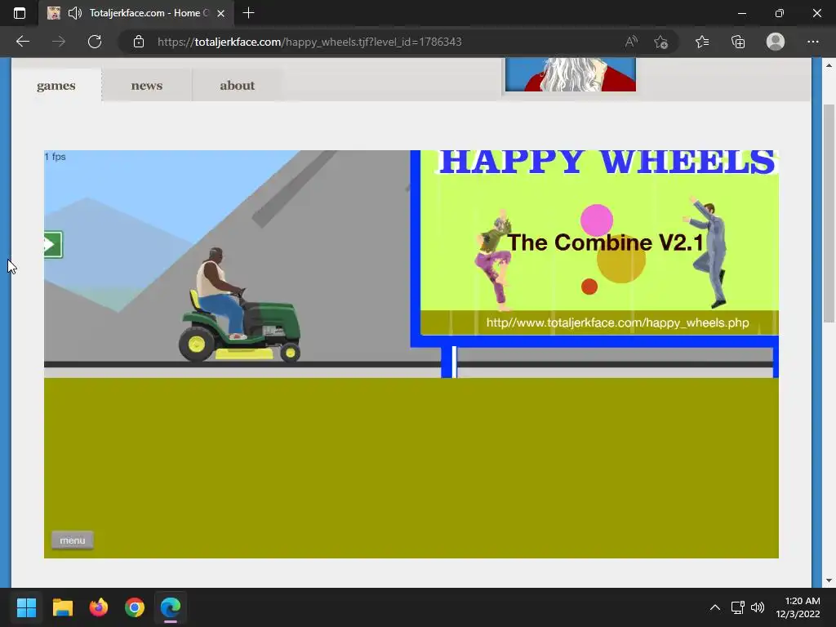Viewport: 836px width, 627px height.
Task: Open the Windows Start menu
Action: coord(26,607)
